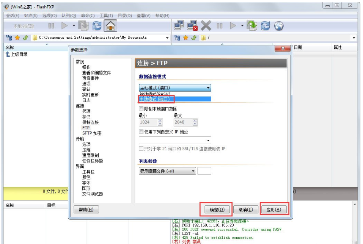Click the remote play transfer icon

coord(233,26)
